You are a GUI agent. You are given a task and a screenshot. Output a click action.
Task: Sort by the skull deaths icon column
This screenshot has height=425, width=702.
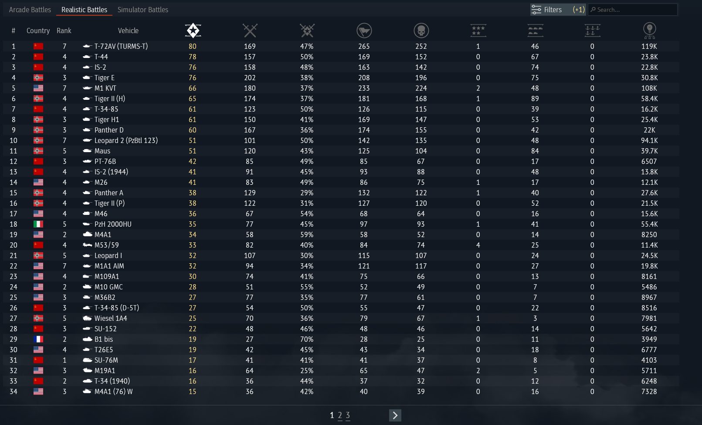tap(421, 31)
